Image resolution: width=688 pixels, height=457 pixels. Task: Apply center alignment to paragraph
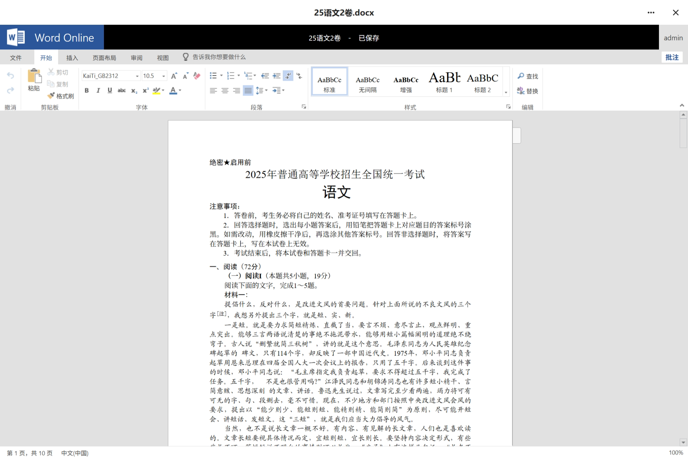pyautogui.click(x=225, y=91)
